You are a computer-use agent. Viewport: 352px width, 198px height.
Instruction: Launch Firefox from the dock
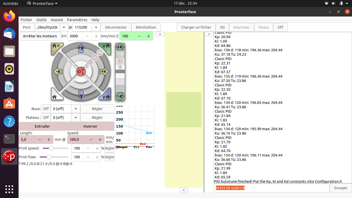pyautogui.click(x=9, y=16)
